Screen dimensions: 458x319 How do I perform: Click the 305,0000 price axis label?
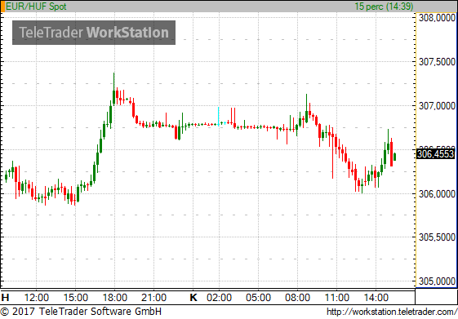(437, 281)
